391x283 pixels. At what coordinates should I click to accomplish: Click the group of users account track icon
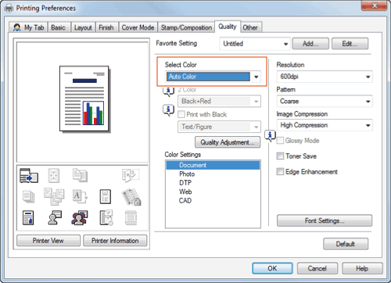[x=80, y=217]
